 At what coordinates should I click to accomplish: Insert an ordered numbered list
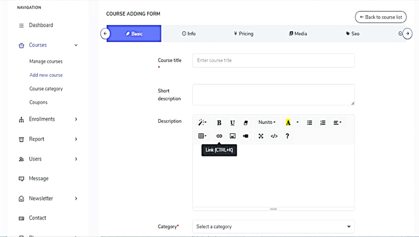tap(323, 123)
